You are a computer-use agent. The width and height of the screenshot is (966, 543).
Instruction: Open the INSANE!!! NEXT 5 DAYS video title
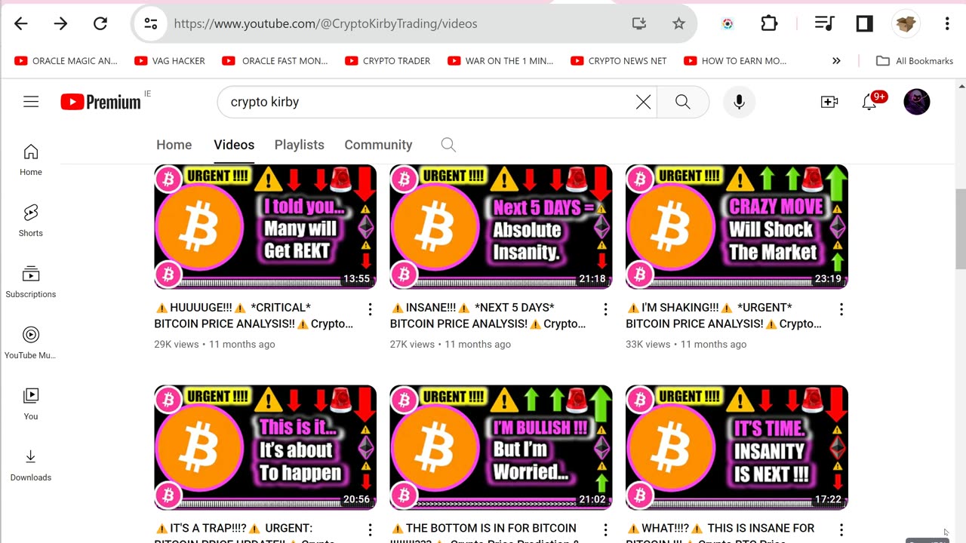488,315
